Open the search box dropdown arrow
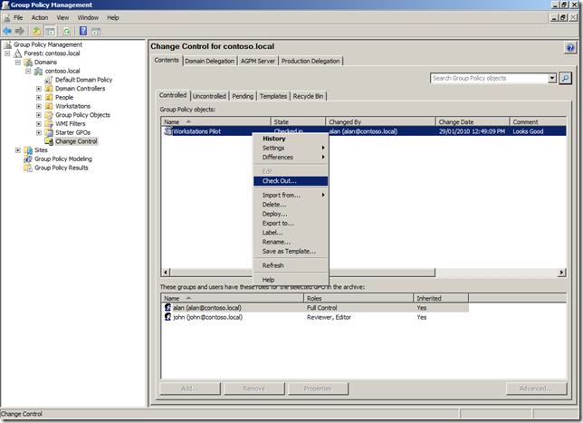The width and height of the screenshot is (583, 423). [552, 79]
